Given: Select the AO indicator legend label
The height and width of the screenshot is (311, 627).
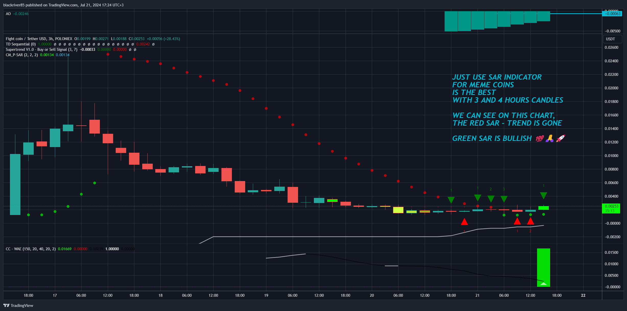Looking at the screenshot, I should (x=8, y=14).
